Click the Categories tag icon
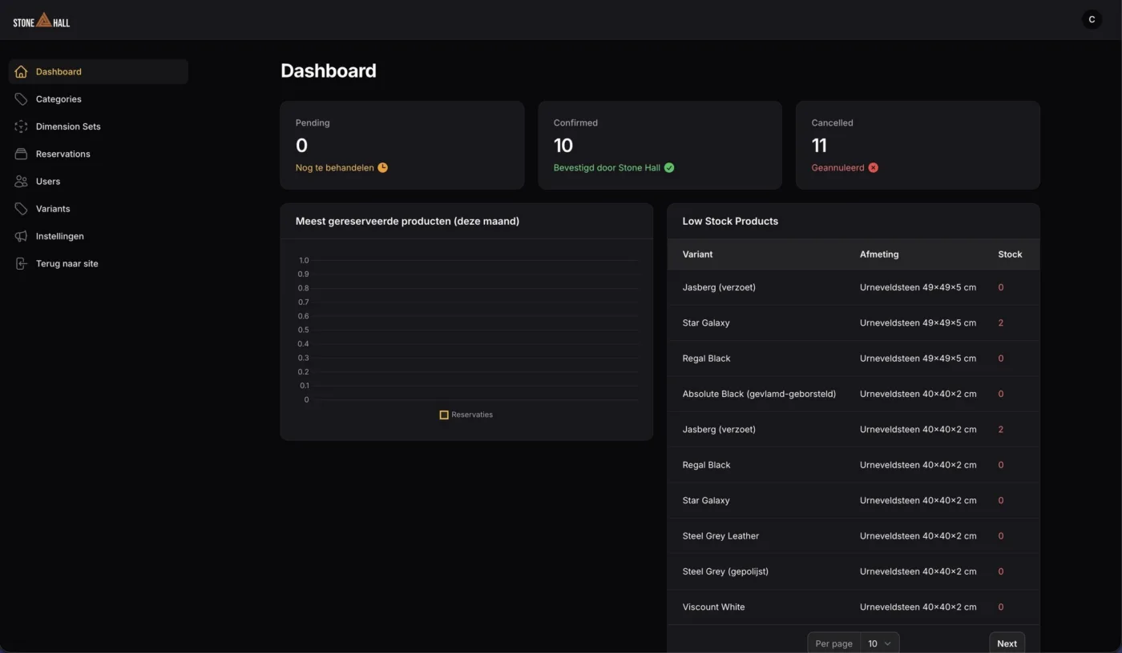1122x653 pixels. pyautogui.click(x=21, y=99)
